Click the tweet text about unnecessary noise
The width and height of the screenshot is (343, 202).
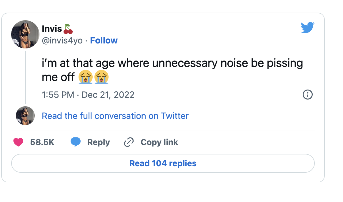pyautogui.click(x=172, y=63)
